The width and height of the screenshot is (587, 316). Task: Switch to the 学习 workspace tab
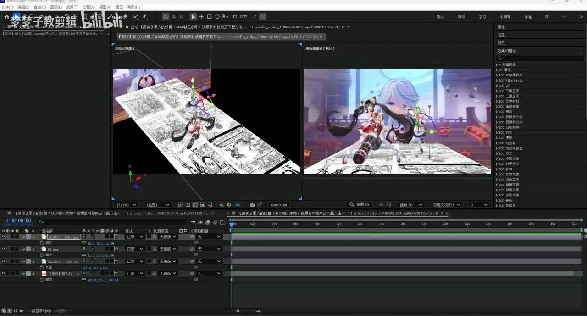point(482,17)
